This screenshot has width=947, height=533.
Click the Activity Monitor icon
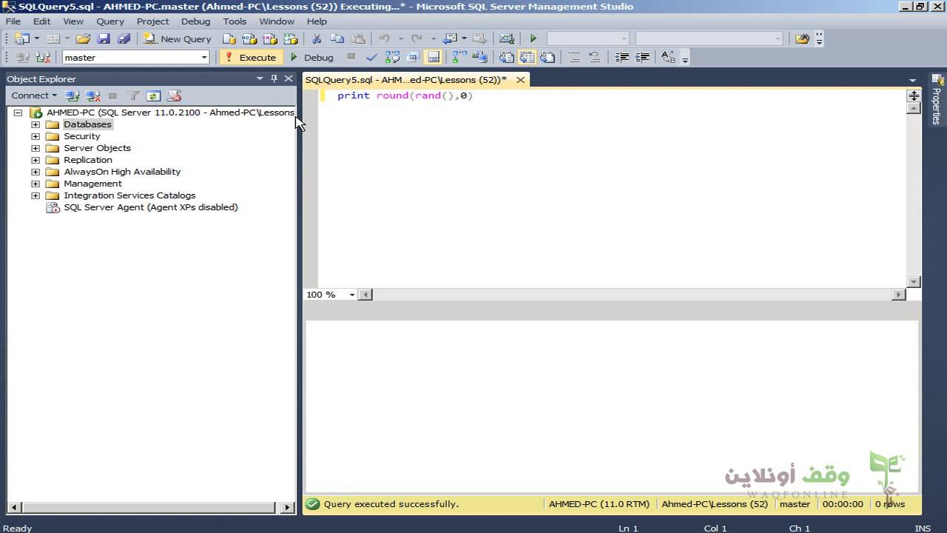[x=506, y=38]
